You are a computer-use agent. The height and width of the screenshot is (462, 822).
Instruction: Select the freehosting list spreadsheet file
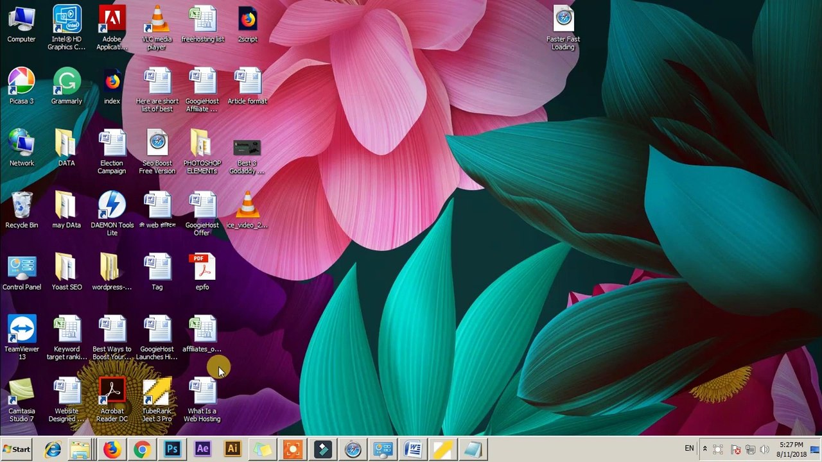(202, 25)
